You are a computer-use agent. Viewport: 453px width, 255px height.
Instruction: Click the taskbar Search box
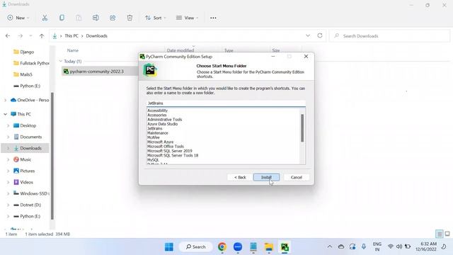coord(196,247)
